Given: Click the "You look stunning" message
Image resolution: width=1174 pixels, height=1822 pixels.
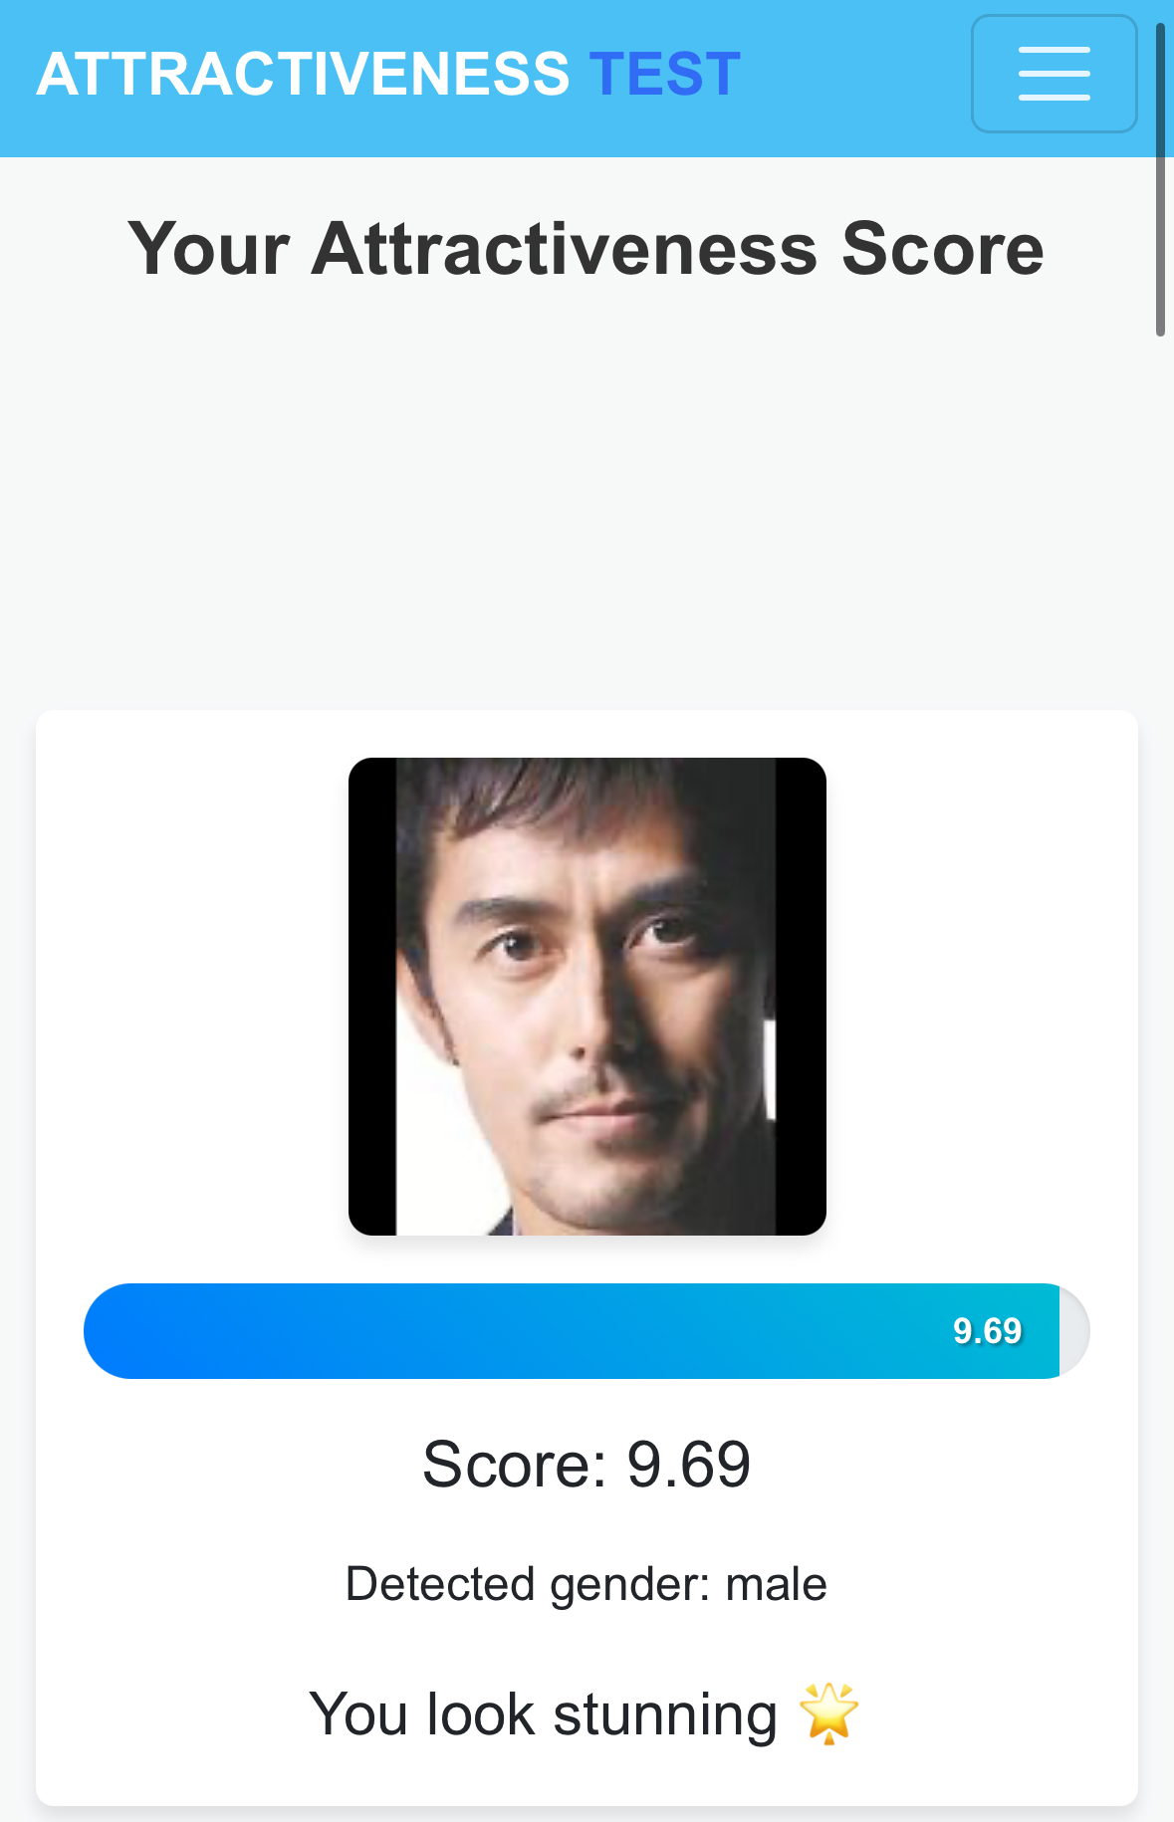Looking at the screenshot, I should pyautogui.click(x=544, y=1713).
